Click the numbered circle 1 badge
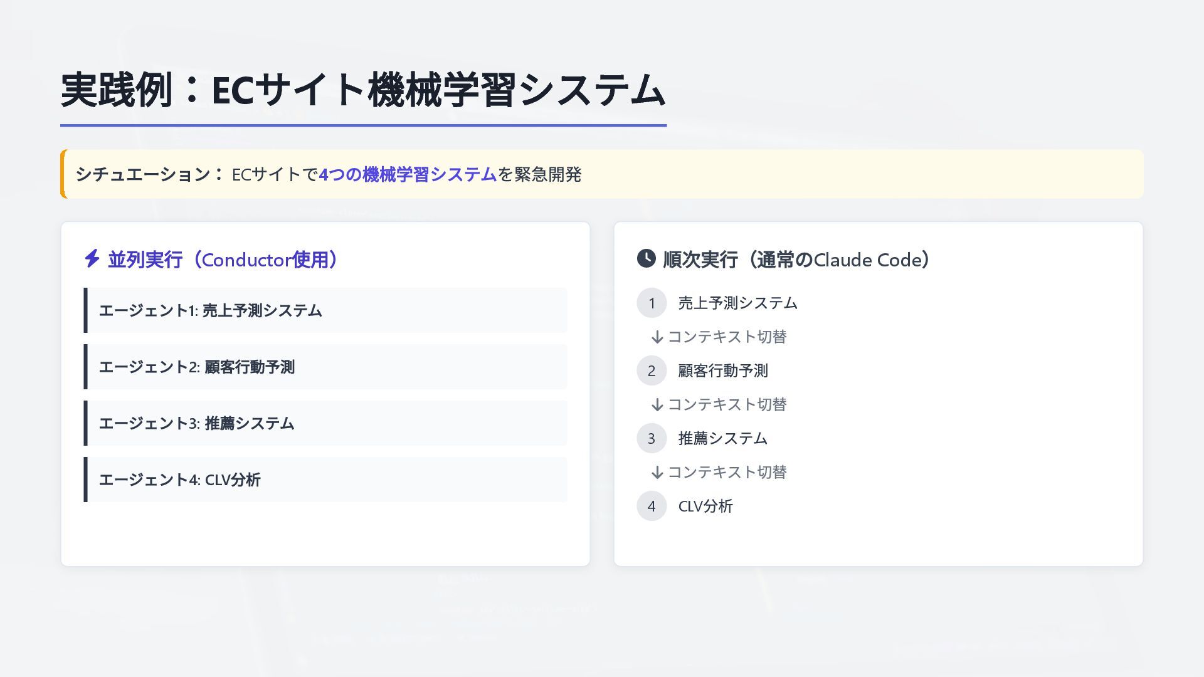 pos(652,303)
